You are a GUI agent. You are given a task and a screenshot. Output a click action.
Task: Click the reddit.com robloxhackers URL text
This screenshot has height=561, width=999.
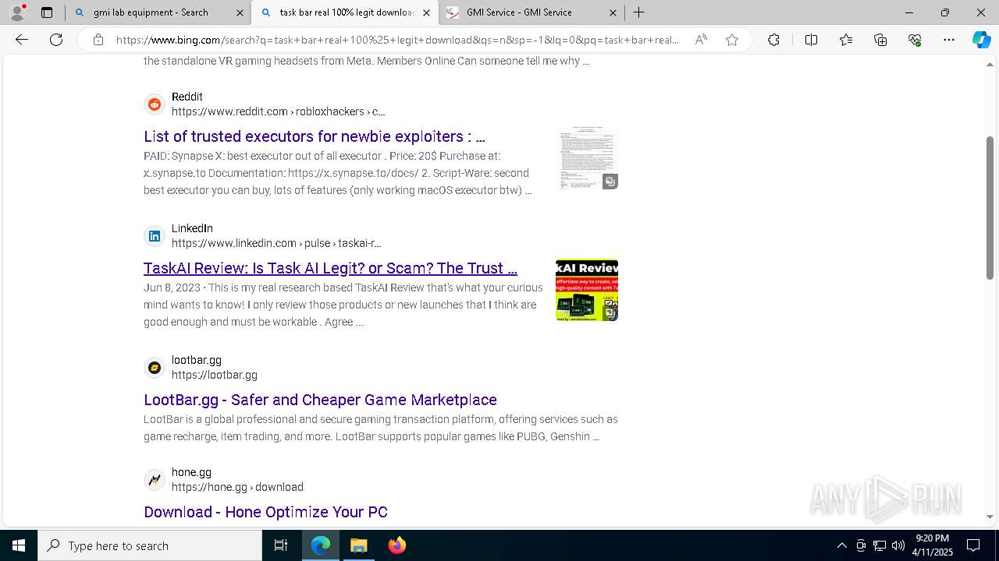click(279, 111)
